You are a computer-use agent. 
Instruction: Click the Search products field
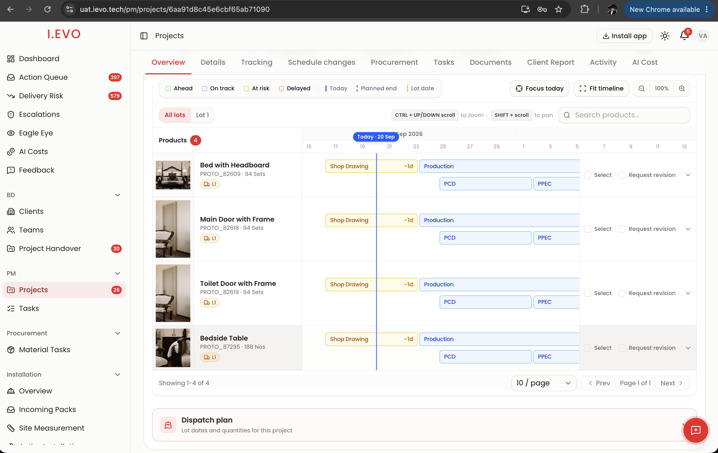(624, 115)
